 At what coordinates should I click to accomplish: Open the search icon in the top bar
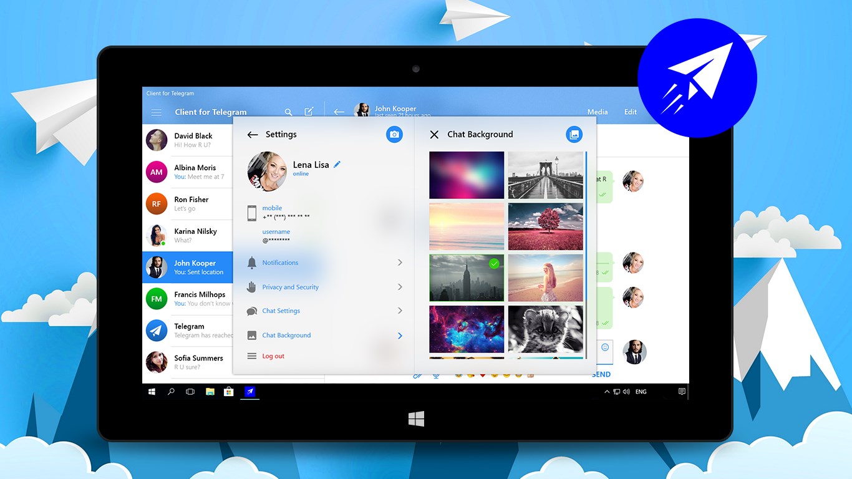point(288,112)
